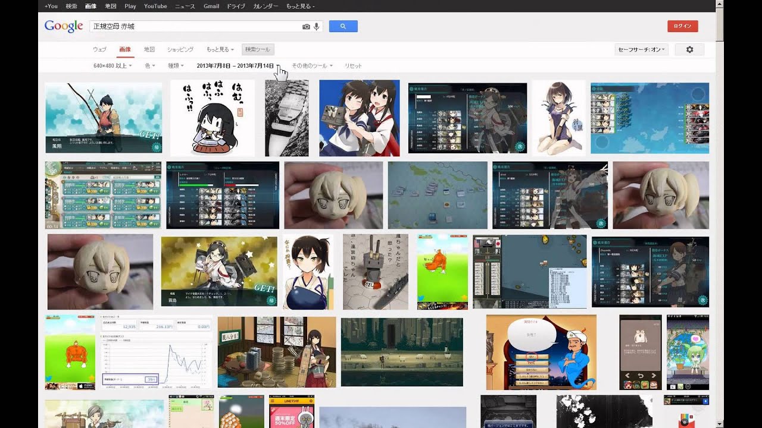Click the Google logo
The height and width of the screenshot is (428, 762).
(x=64, y=26)
